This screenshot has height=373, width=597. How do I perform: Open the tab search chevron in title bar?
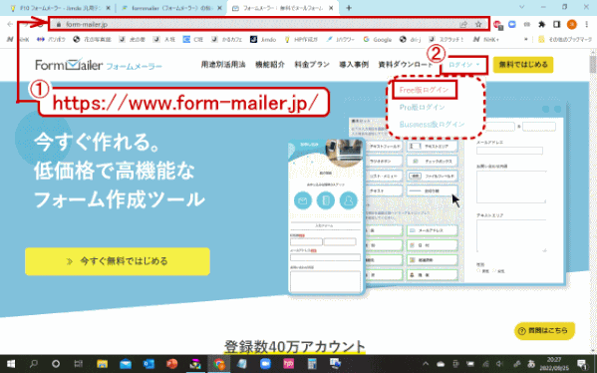[x=521, y=7]
